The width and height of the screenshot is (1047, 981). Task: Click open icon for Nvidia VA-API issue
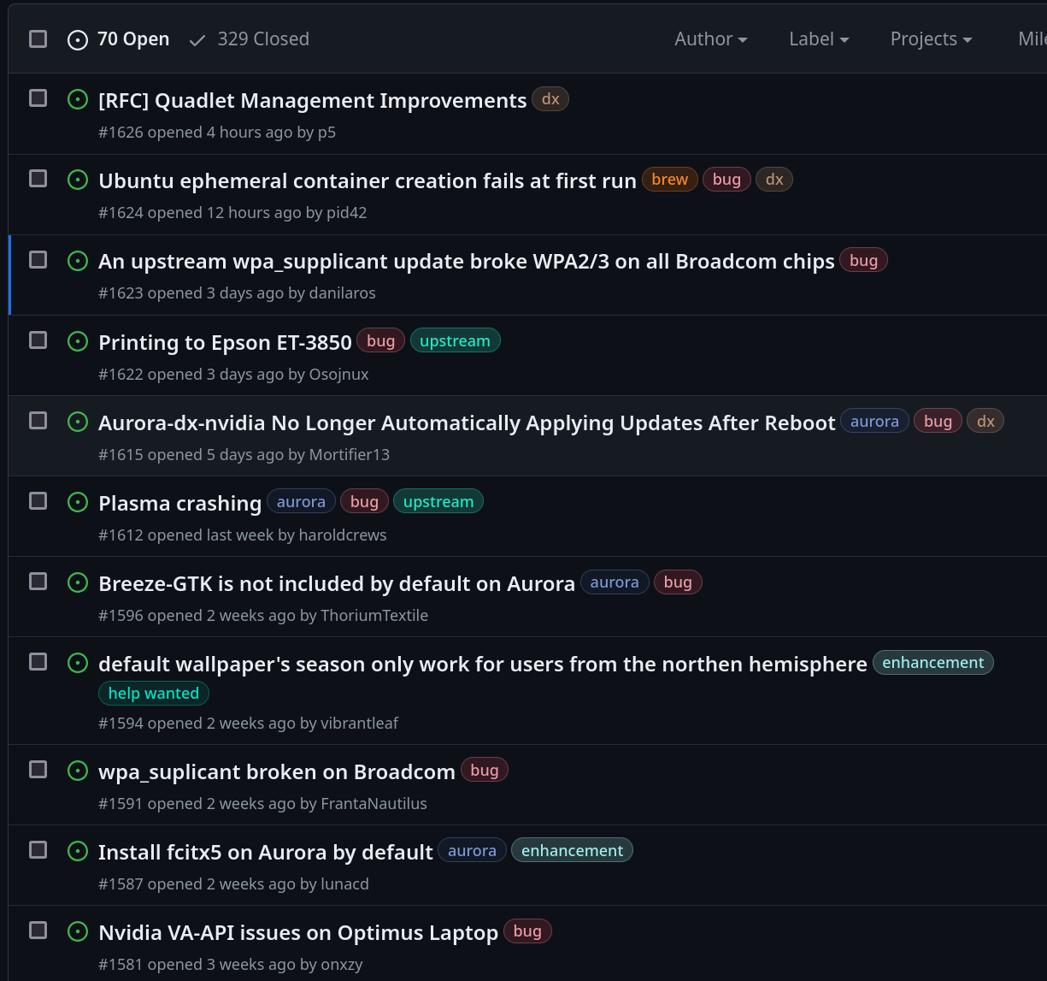pyautogui.click(x=78, y=931)
